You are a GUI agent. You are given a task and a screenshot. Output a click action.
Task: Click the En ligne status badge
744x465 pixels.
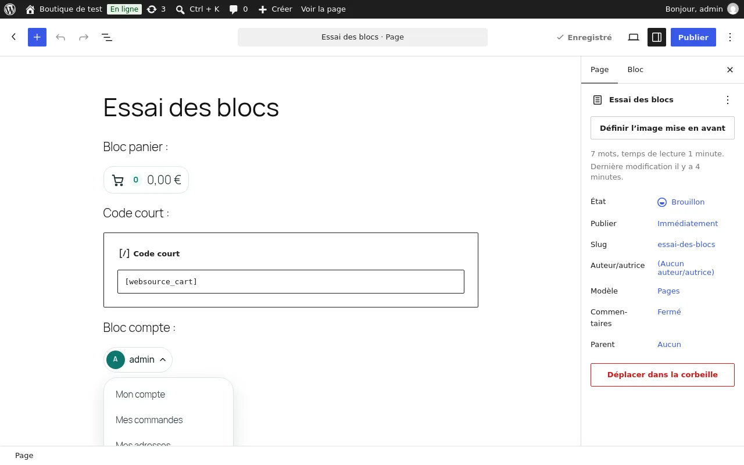[124, 9]
